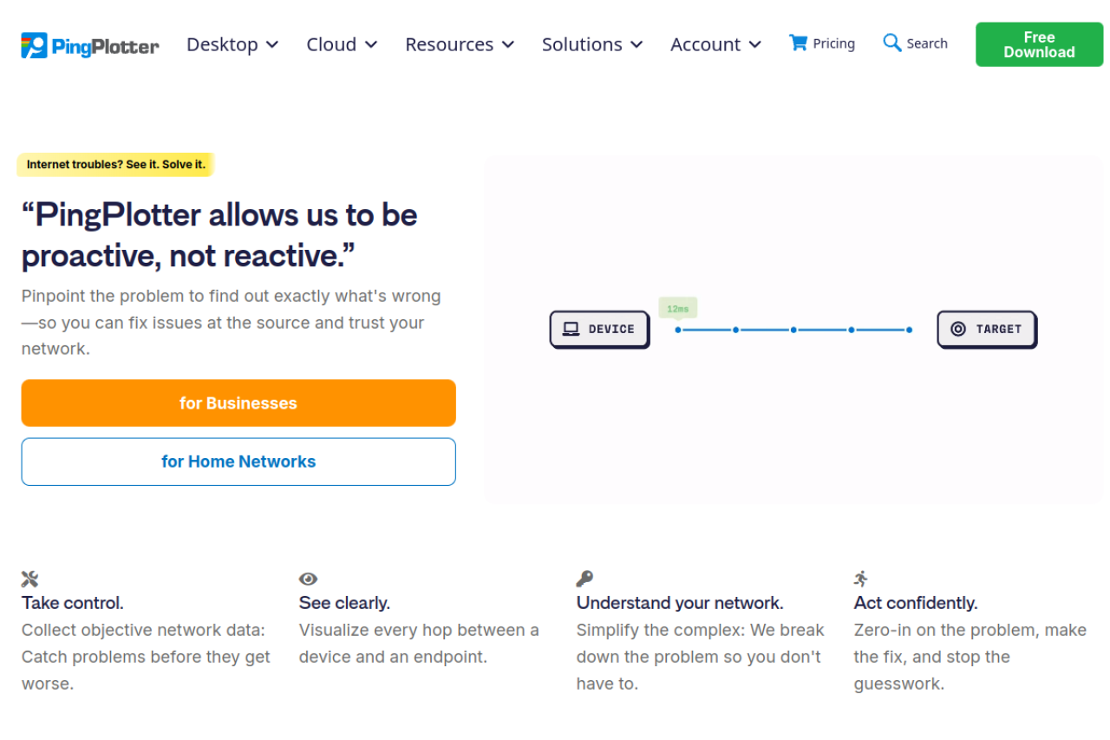Expand the Cloud navigation menu
Viewport: 1110px width, 740px height.
[342, 44]
